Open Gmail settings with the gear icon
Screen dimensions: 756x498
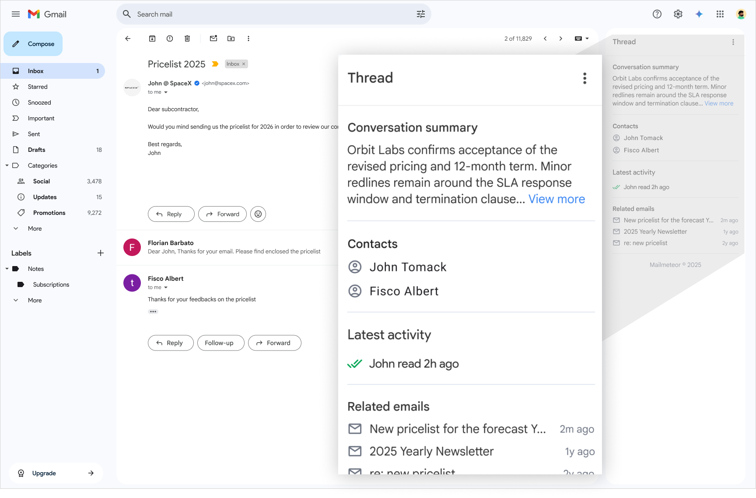click(678, 14)
